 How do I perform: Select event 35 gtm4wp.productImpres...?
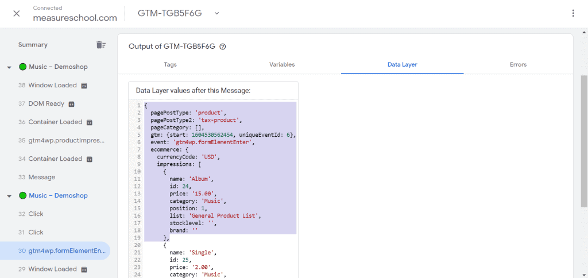61,140
